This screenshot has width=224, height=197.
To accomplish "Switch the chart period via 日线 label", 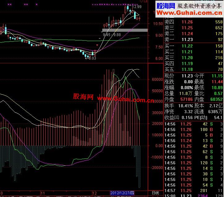I will pos(155,193).
